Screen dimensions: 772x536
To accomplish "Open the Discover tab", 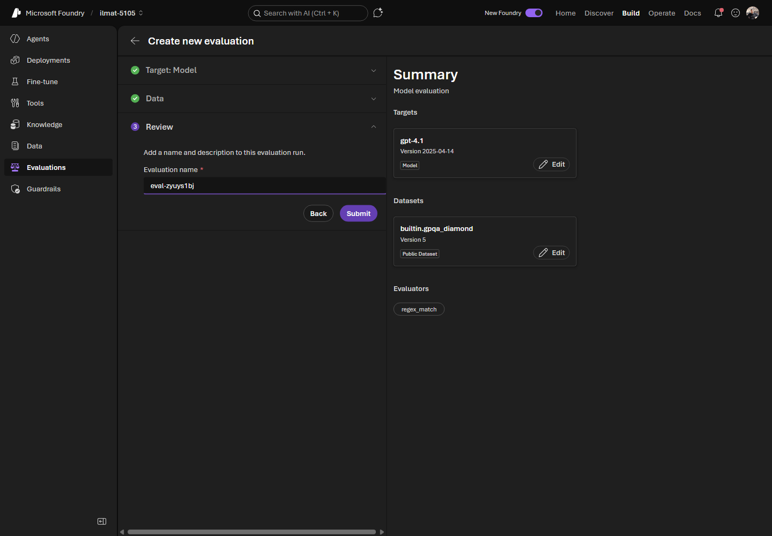I will (599, 13).
